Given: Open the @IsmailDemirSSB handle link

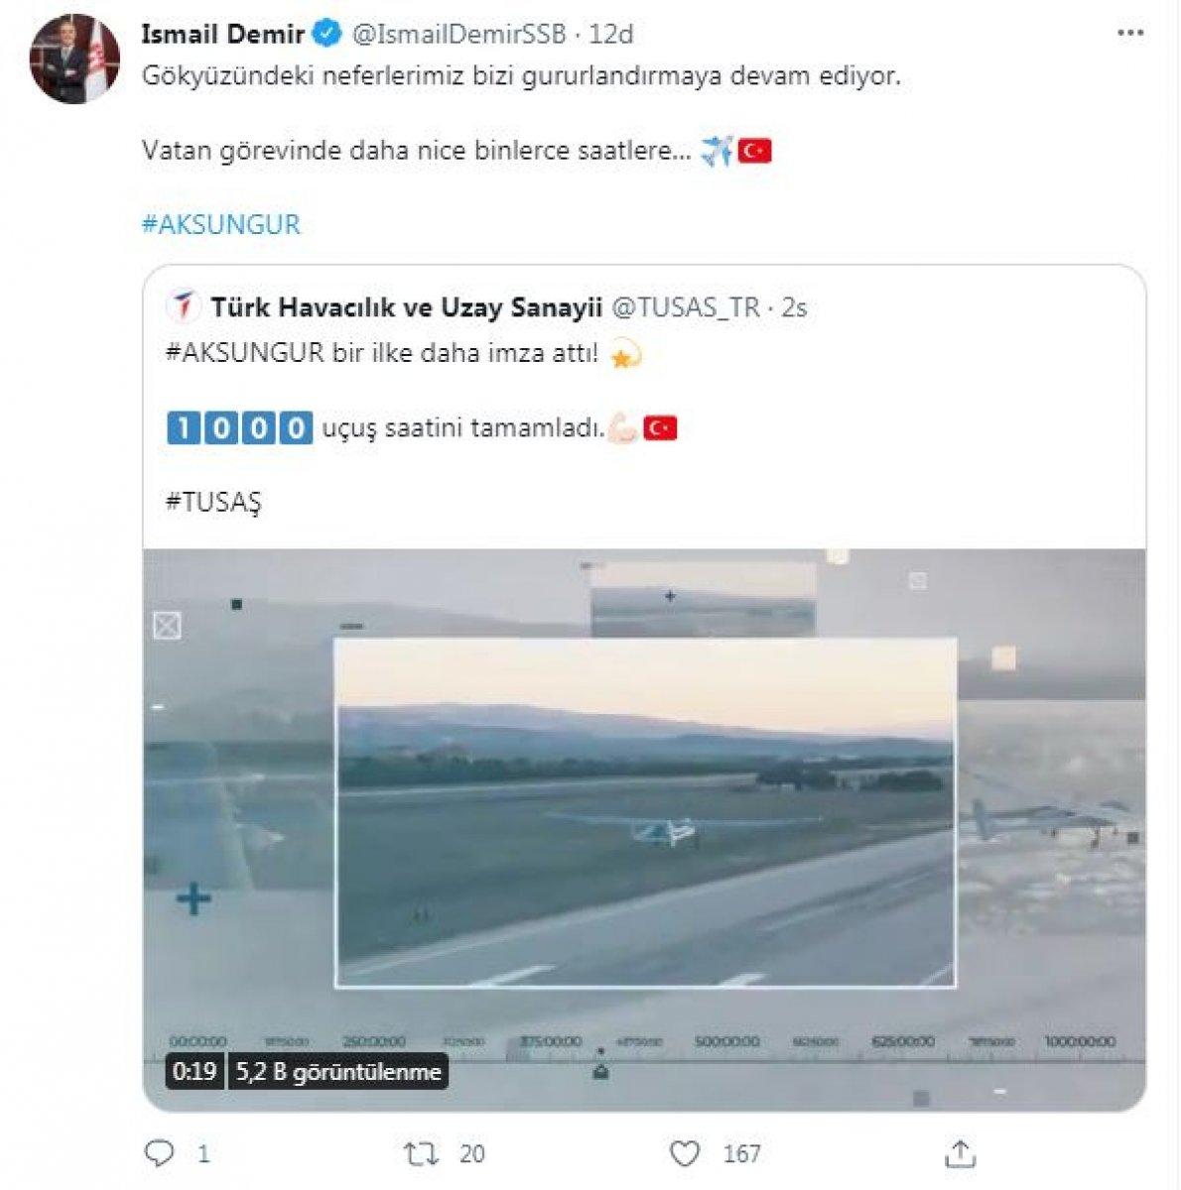Looking at the screenshot, I should click(x=459, y=35).
